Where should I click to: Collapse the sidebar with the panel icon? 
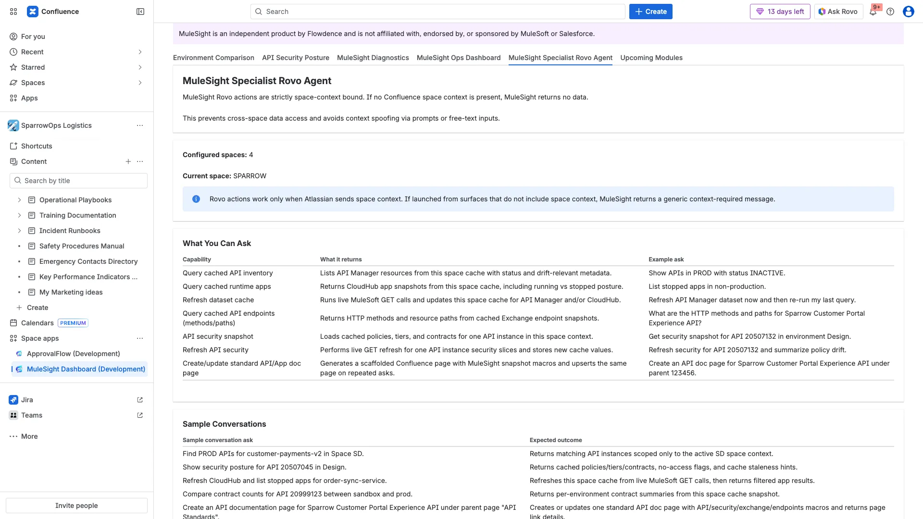tap(140, 12)
